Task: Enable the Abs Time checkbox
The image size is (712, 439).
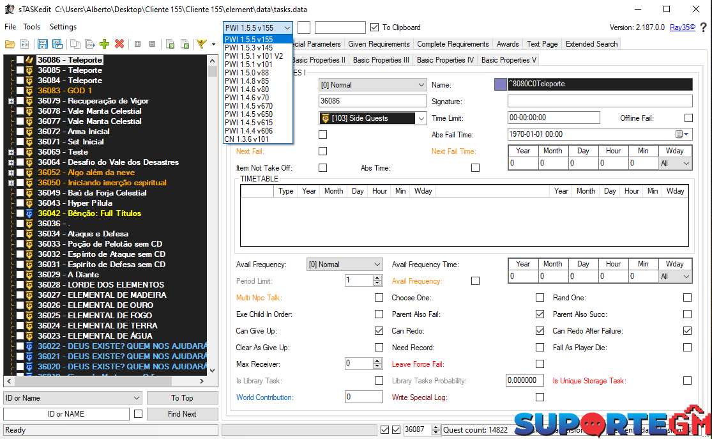Action: 476,168
